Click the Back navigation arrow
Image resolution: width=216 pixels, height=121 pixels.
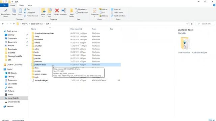(x=3, y=24)
